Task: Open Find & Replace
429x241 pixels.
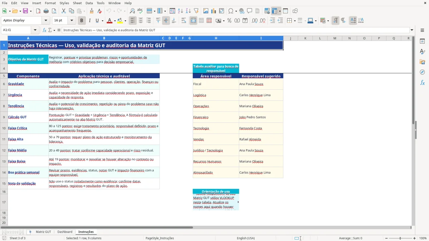Action: coord(132,11)
